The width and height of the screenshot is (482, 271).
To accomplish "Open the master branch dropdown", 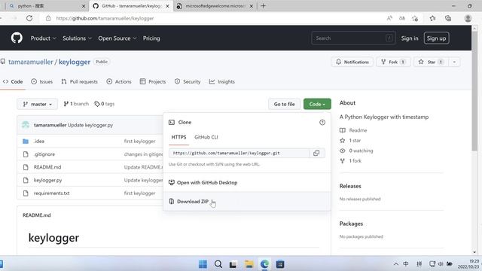I will tap(37, 104).
